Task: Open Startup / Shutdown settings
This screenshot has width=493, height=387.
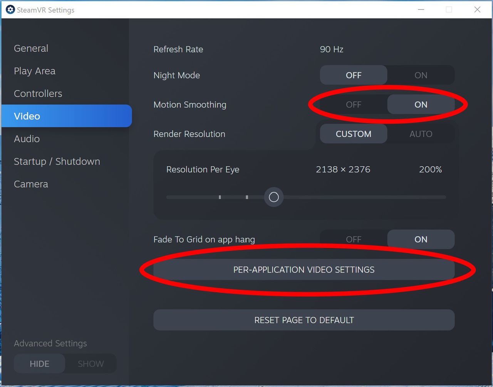Action: pyautogui.click(x=57, y=161)
